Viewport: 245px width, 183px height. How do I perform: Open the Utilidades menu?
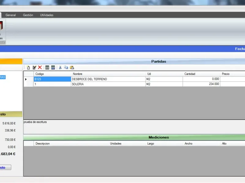point(47,15)
